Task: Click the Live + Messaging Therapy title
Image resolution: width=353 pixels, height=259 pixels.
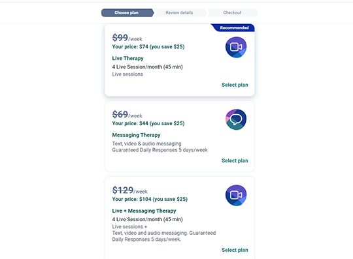Action: pyautogui.click(x=144, y=211)
